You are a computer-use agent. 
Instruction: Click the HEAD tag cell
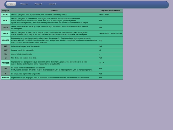6,21
